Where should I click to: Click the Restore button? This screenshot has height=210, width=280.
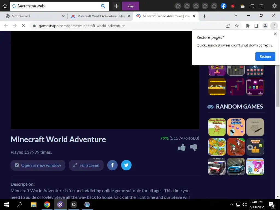(265, 57)
